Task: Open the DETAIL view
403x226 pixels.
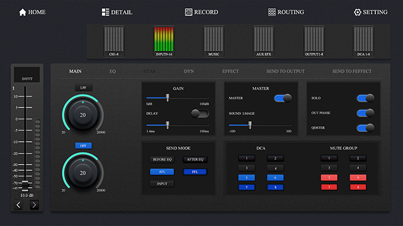Action: [x=117, y=12]
